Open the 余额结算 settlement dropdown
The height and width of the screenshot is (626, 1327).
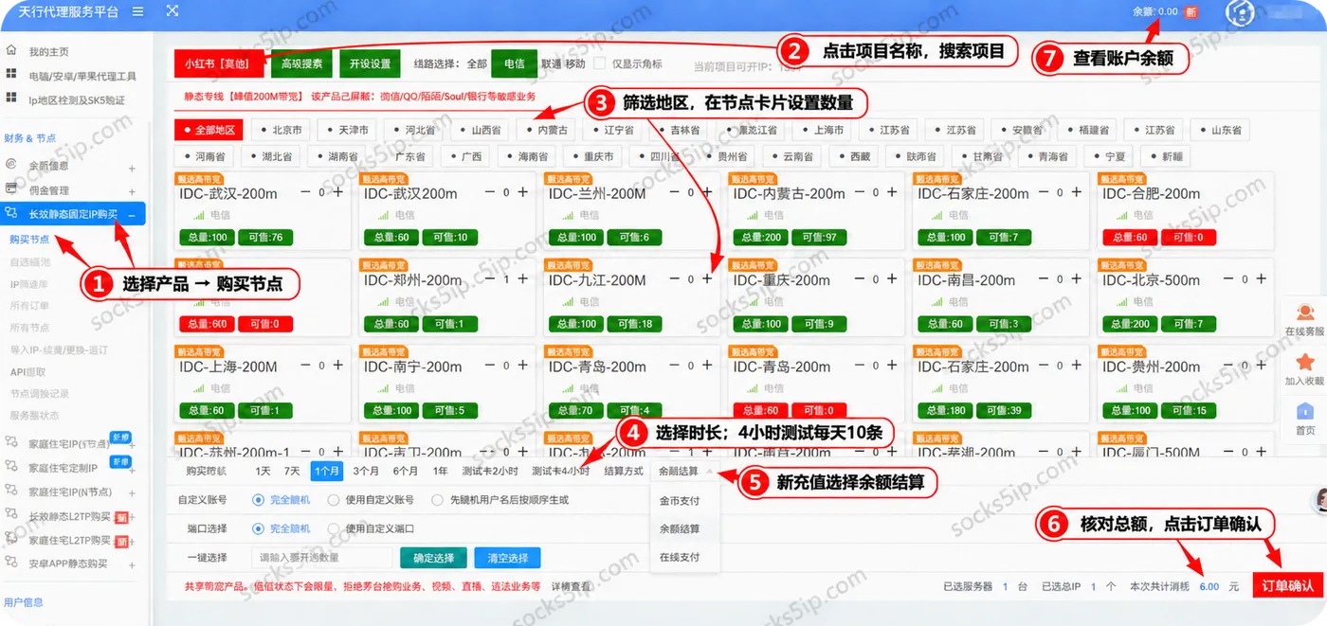pyautogui.click(x=683, y=471)
